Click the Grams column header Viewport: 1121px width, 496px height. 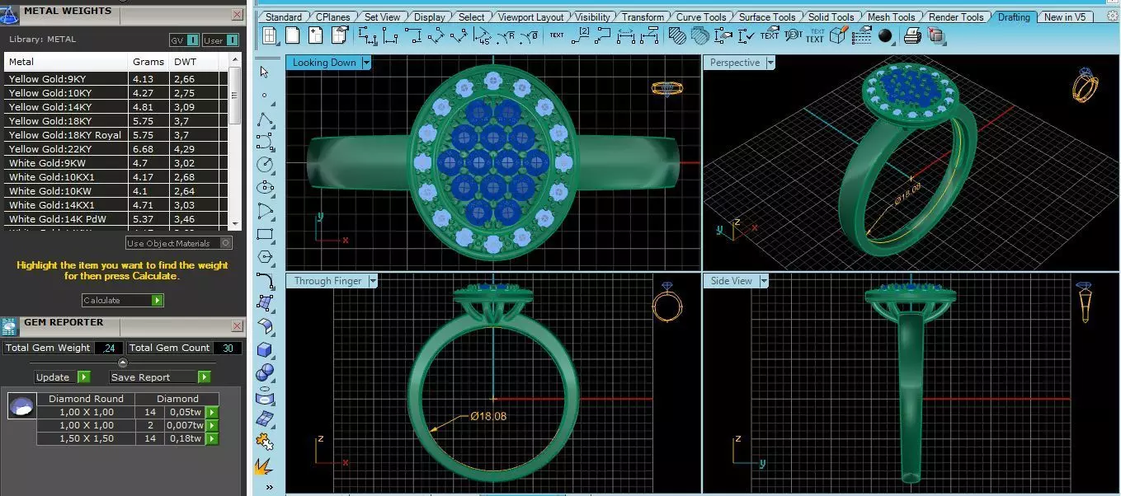149,62
